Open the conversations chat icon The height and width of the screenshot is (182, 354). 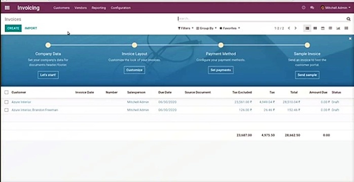coord(312,8)
